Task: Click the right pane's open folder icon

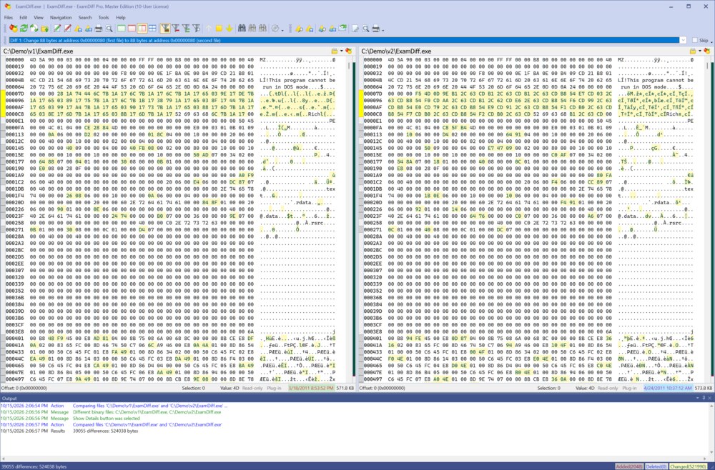Action: (693, 51)
